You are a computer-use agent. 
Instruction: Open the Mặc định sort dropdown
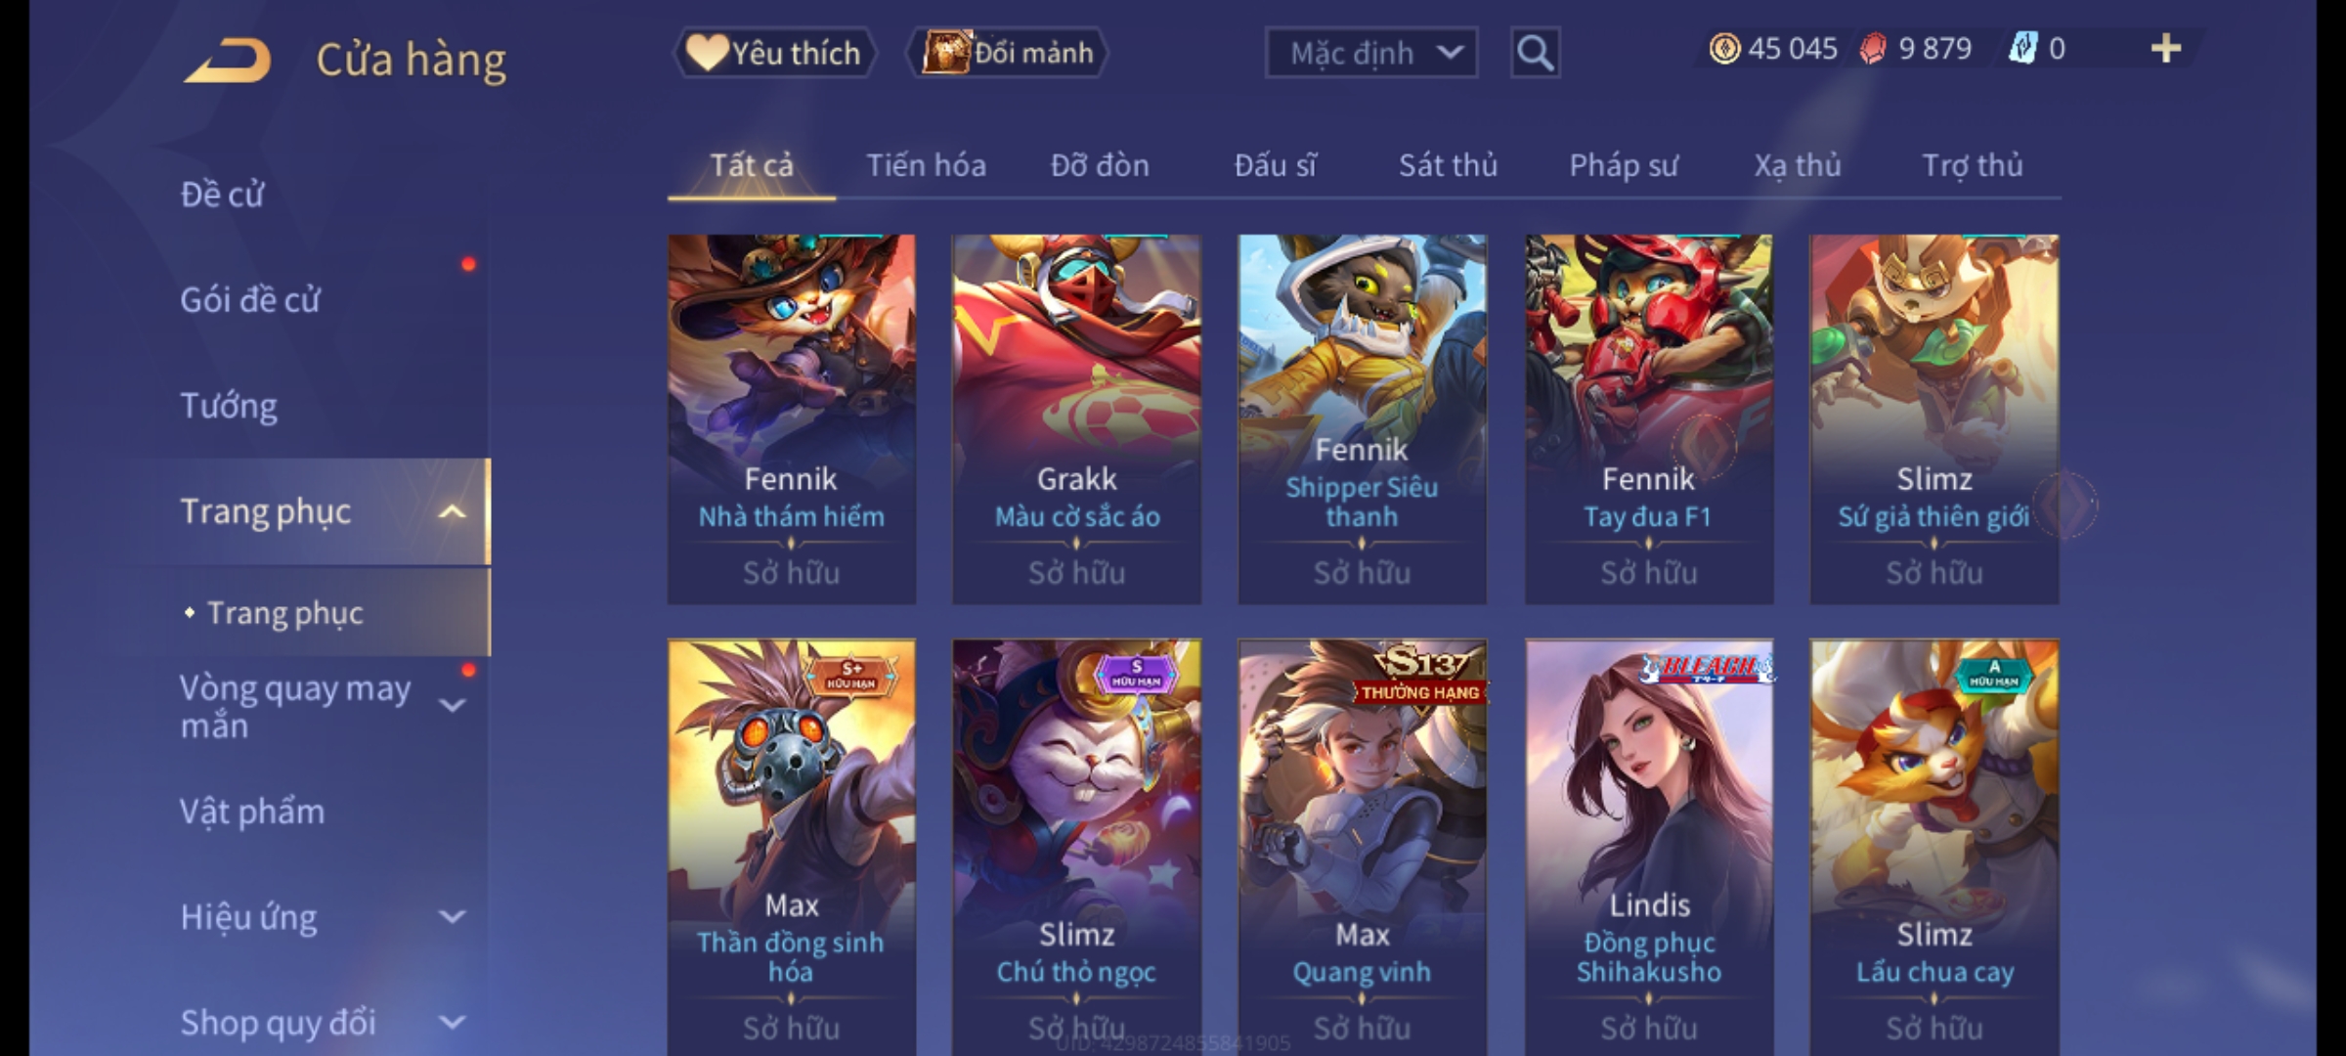point(1370,53)
